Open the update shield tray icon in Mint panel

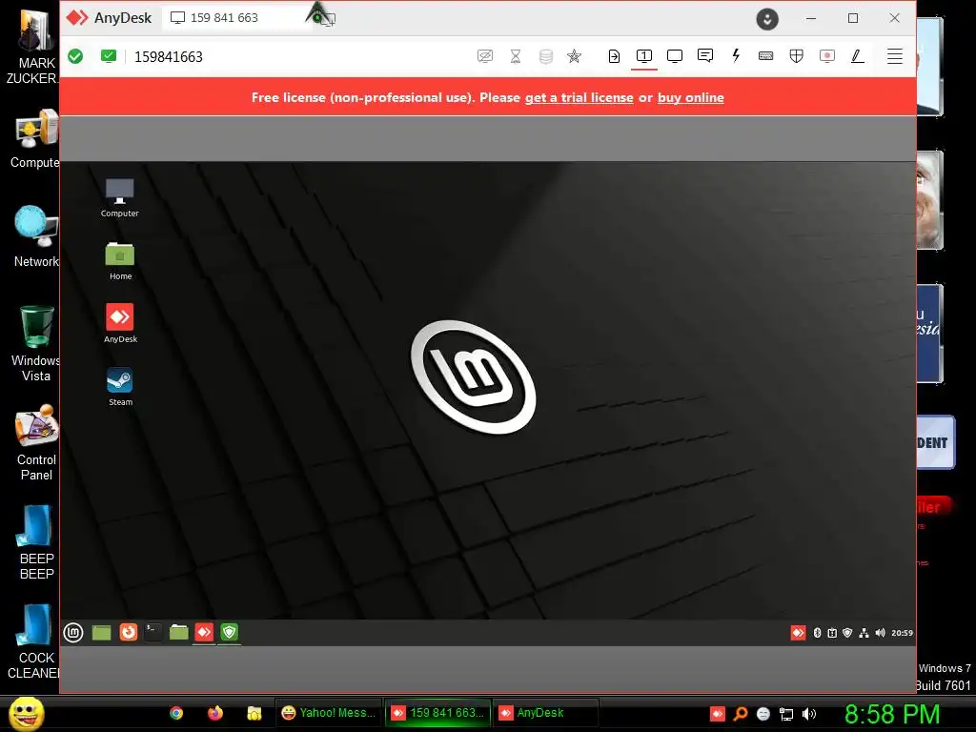click(847, 633)
